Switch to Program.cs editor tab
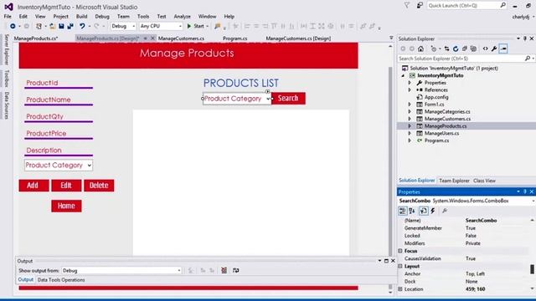This screenshot has width=536, height=301. pos(234,38)
